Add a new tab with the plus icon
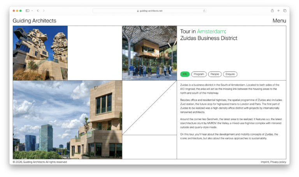299x177 pixels. pyautogui.click(x=278, y=11)
